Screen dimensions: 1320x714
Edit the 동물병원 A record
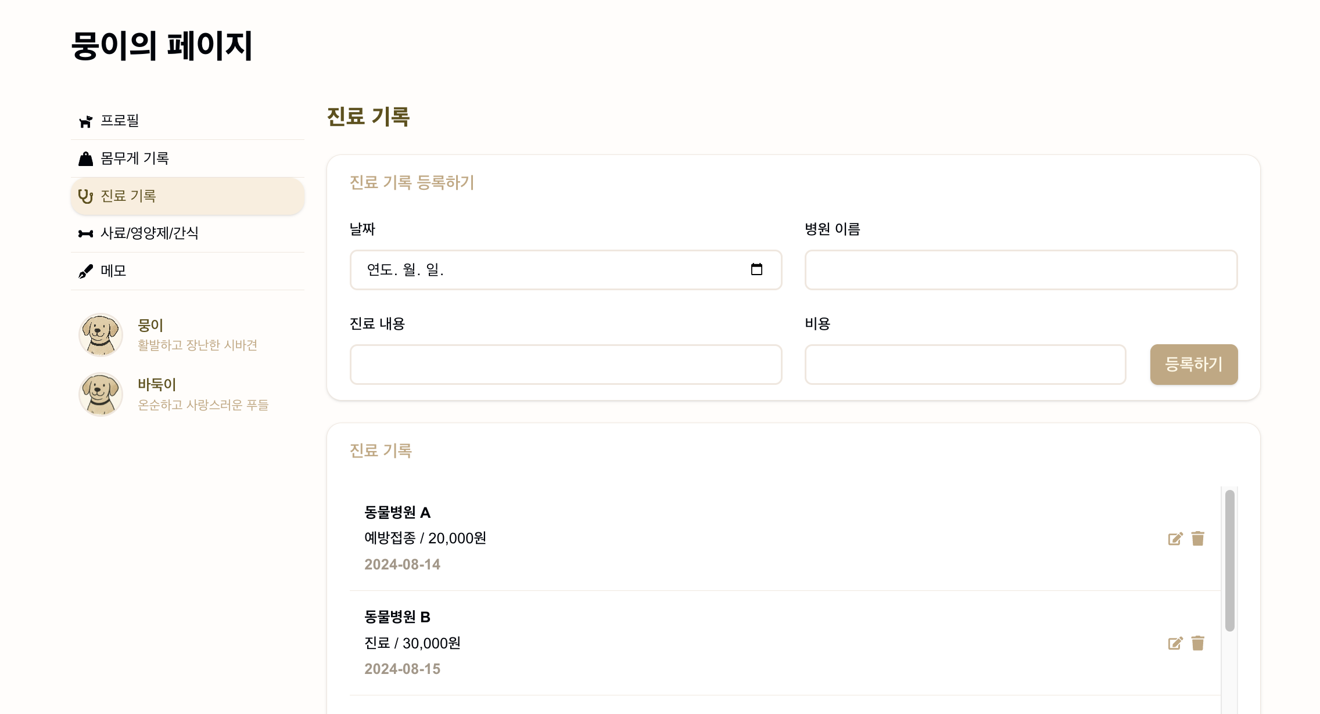pyautogui.click(x=1175, y=539)
